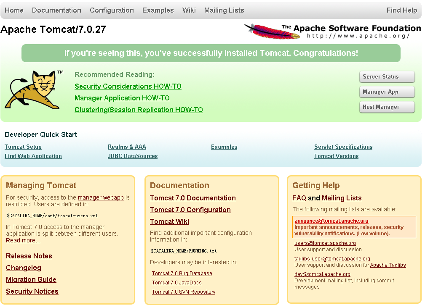The image size is (425, 305).
Task: Click the Developer Quick Start heading
Action: (x=41, y=135)
